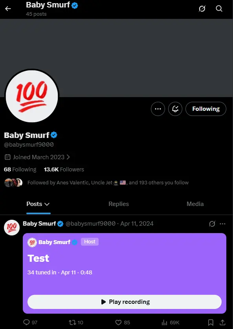Share the post using the upload icon
Image resolution: width=233 pixels, height=329 pixels.
coord(223,322)
